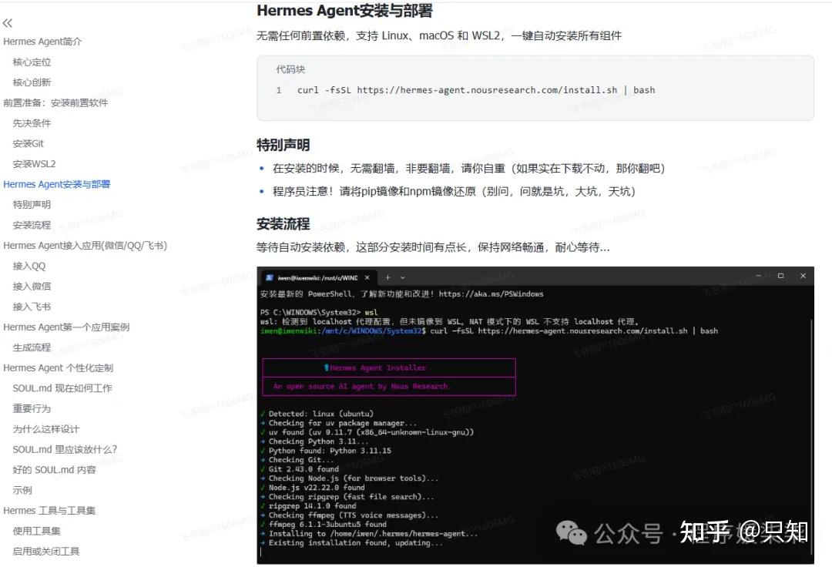Open Hermes Agent接入应用(微信/QQ/飞书) entry
Screen dimensions: 832x567
point(85,246)
